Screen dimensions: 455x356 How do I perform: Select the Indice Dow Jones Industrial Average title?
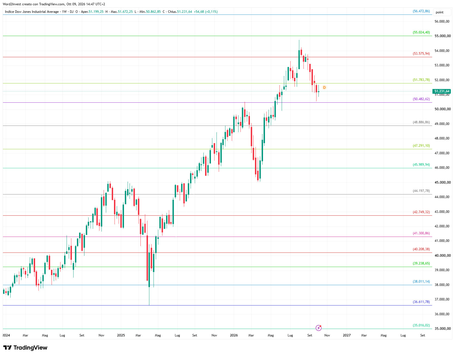pos(32,12)
